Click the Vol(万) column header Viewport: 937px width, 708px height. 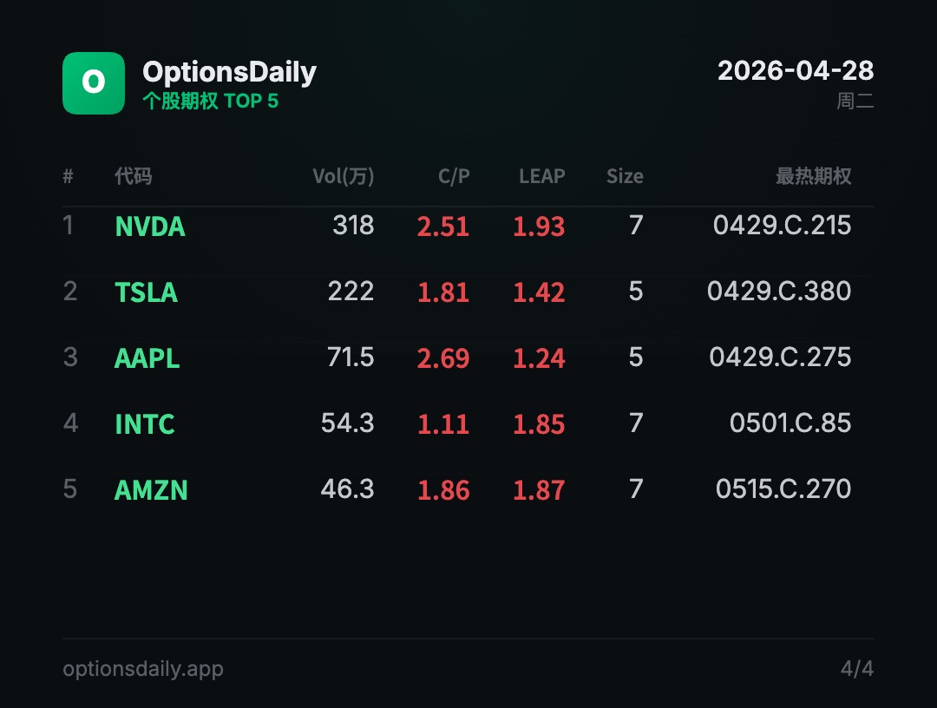pos(343,176)
